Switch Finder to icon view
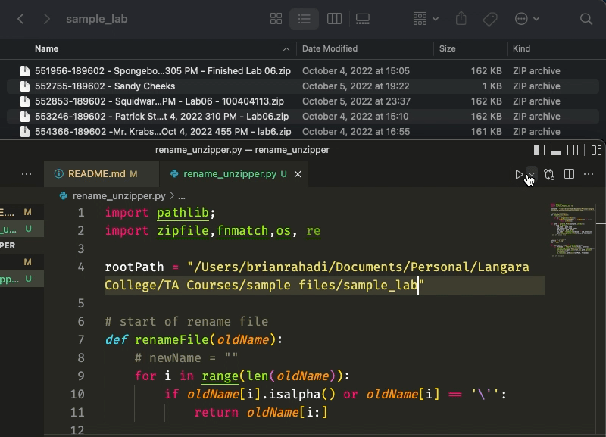 (x=276, y=19)
